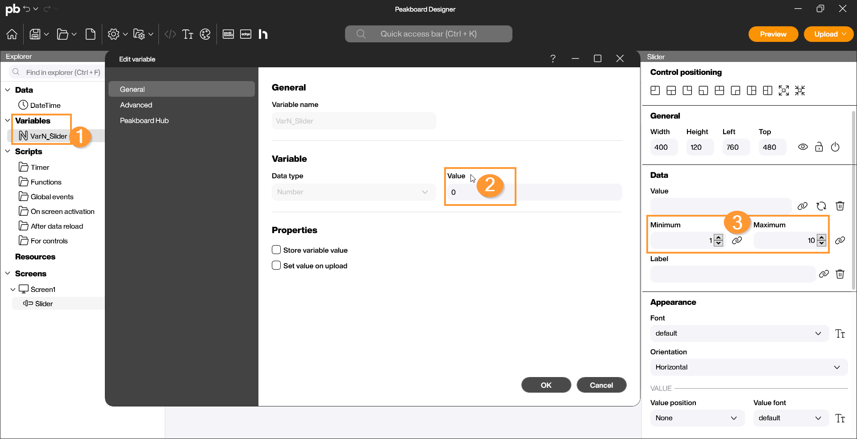Open the Orientation dropdown set to Horizontal
The width and height of the screenshot is (857, 439).
749,367
